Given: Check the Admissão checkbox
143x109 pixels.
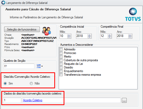Looking at the screenshot, I should pyautogui.click(x=61, y=49).
